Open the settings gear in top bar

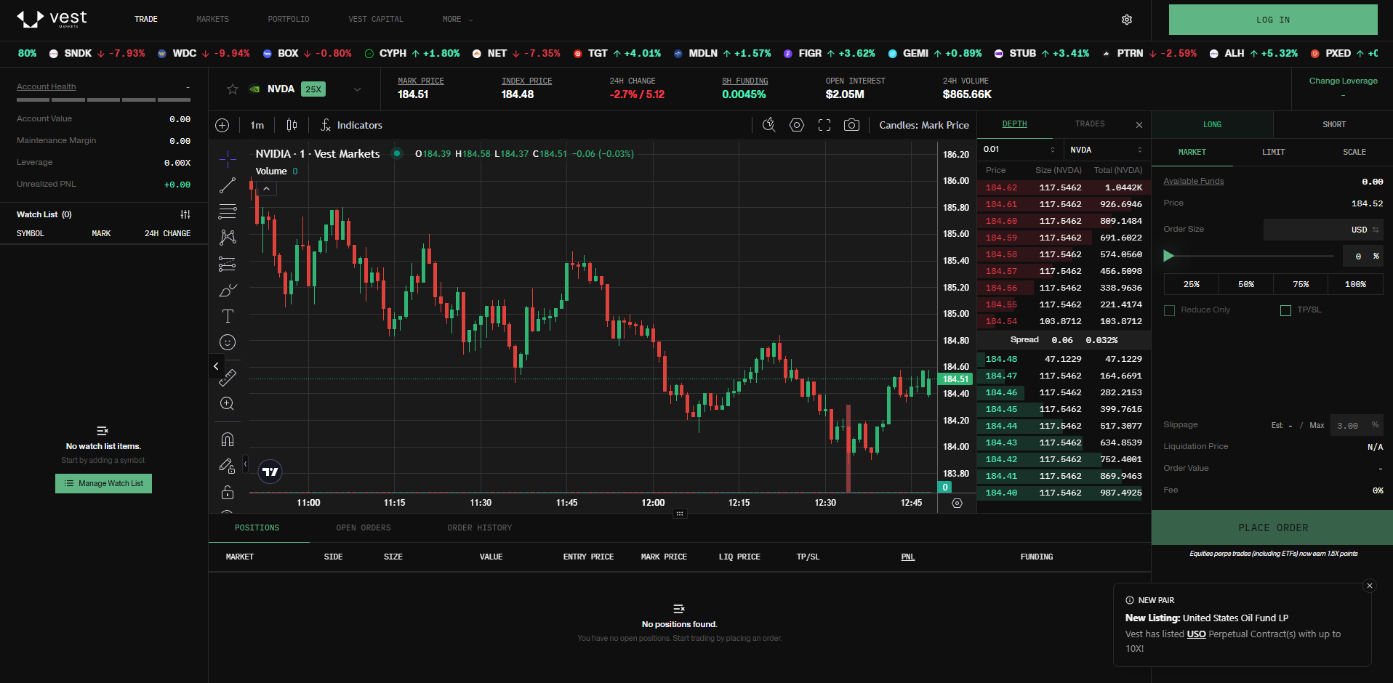(1127, 20)
